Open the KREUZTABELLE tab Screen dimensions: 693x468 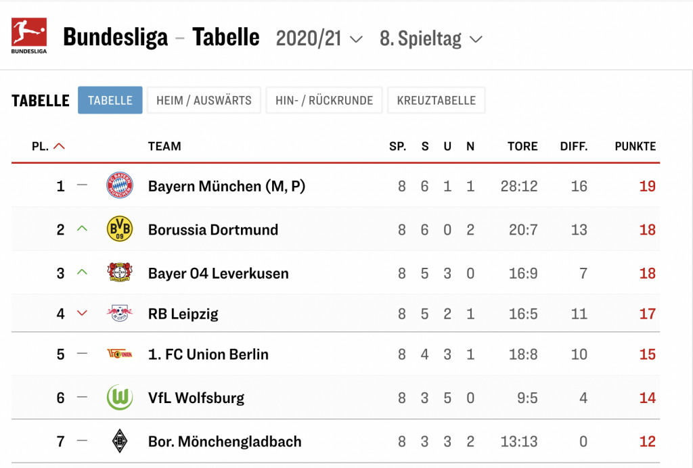(436, 100)
